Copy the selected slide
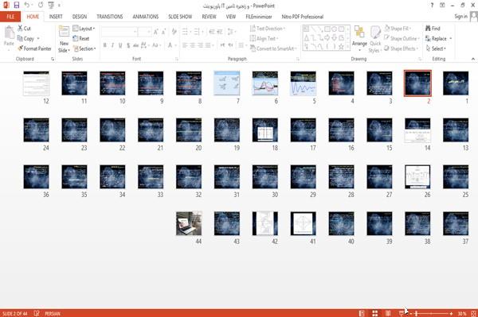 [x=25, y=39]
